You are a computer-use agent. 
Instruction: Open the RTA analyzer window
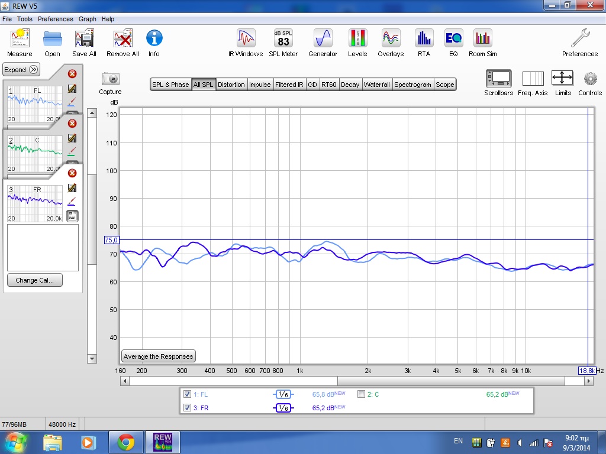pyautogui.click(x=424, y=39)
